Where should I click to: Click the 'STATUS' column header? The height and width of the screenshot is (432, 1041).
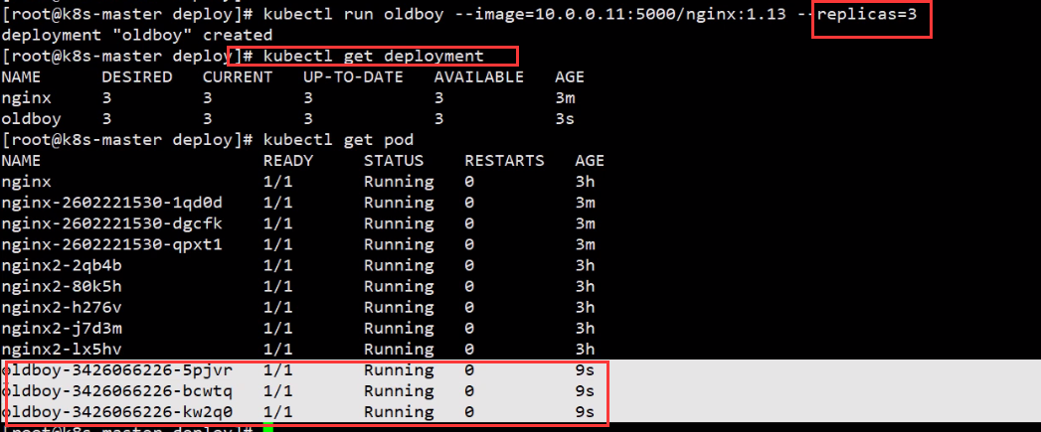click(394, 161)
